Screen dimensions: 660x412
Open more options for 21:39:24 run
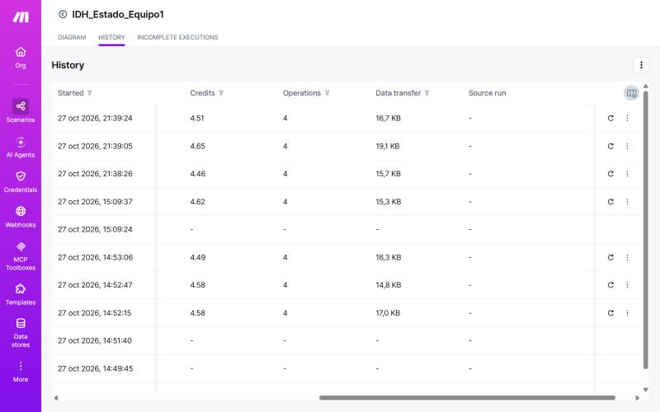627,118
